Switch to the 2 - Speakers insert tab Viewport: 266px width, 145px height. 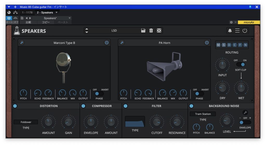coord(45,12)
